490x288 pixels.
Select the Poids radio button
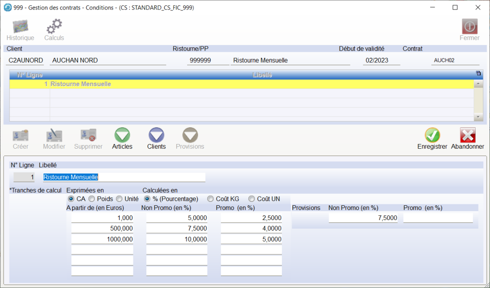point(92,199)
